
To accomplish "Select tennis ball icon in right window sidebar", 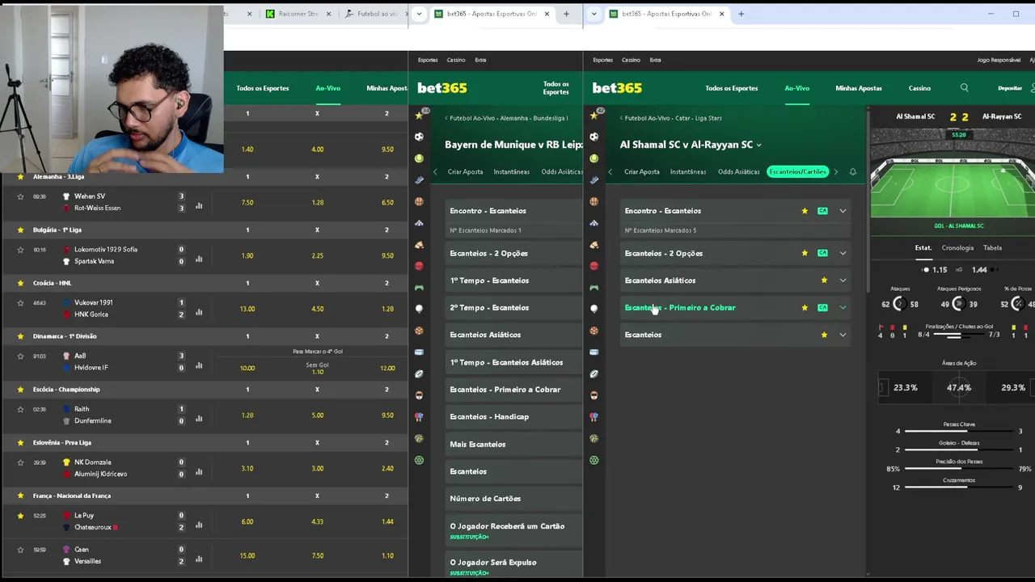I will coord(594,158).
